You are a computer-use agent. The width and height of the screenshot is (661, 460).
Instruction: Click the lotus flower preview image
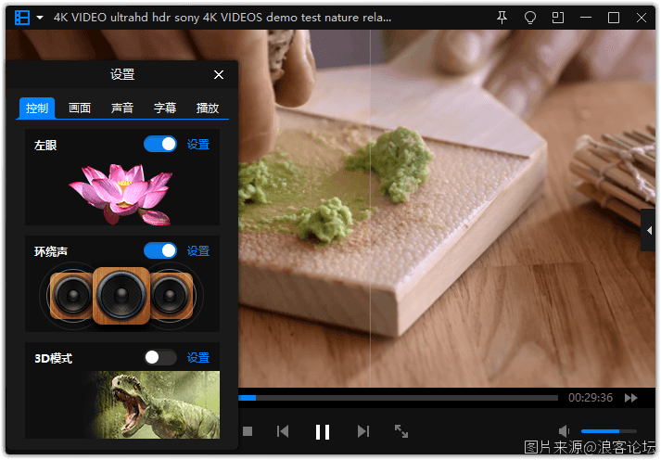pos(121,194)
